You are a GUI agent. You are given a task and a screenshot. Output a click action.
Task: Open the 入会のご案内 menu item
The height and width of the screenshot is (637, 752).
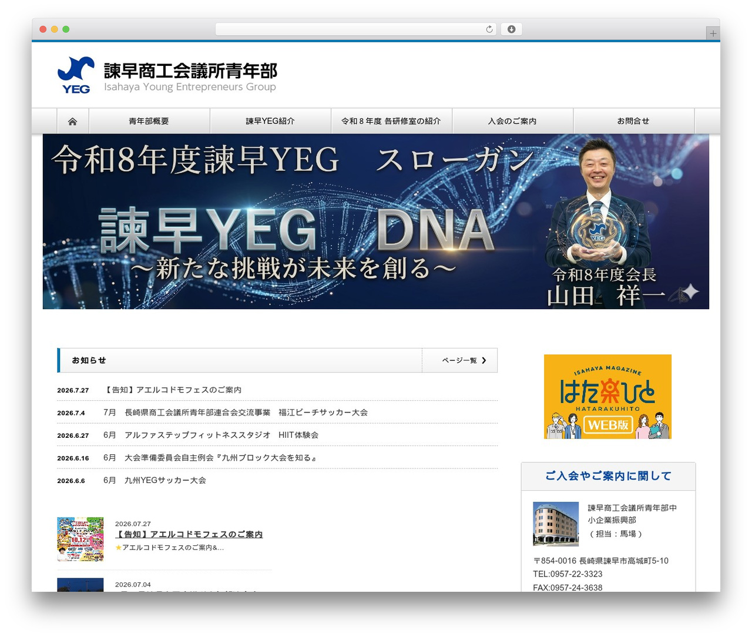coord(512,121)
